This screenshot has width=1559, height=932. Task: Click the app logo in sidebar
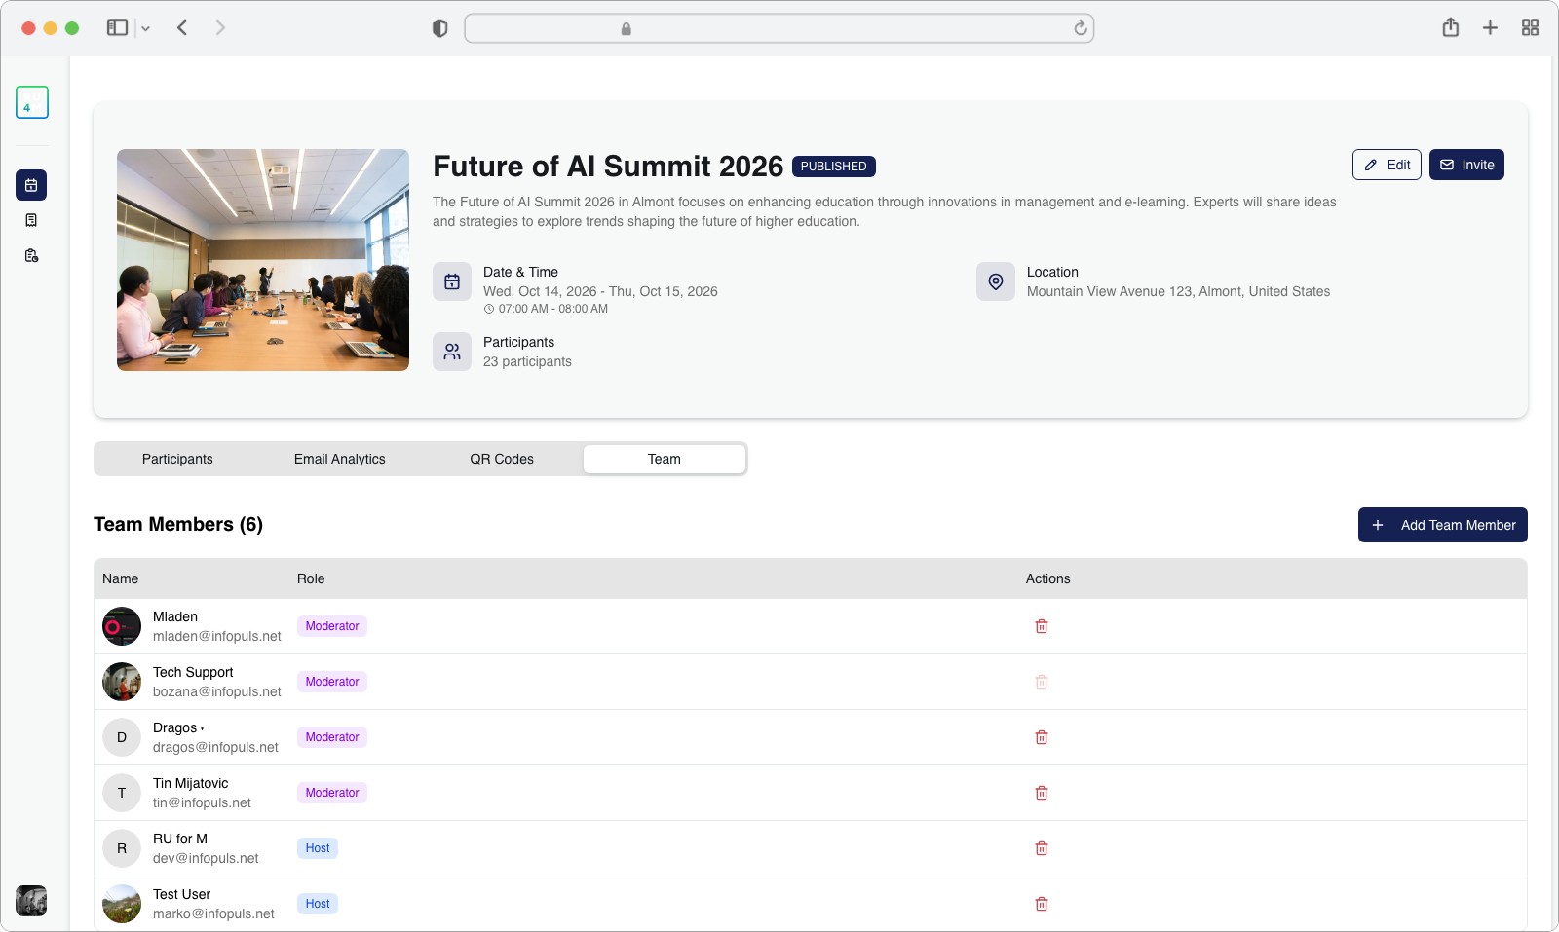click(31, 102)
